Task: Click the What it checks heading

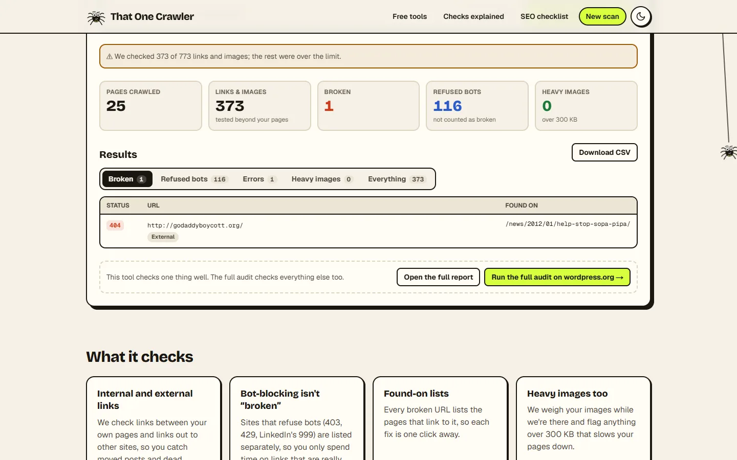Action: coord(140,357)
